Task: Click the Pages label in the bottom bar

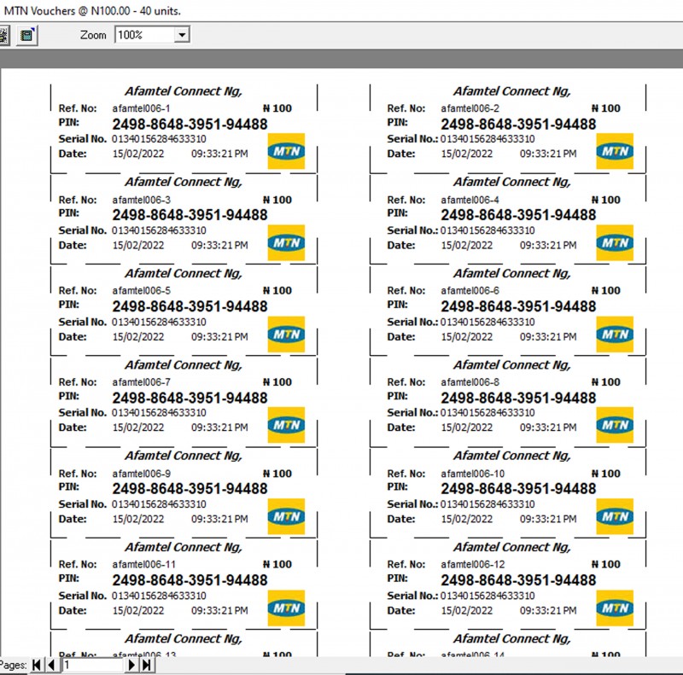Action: [13, 665]
